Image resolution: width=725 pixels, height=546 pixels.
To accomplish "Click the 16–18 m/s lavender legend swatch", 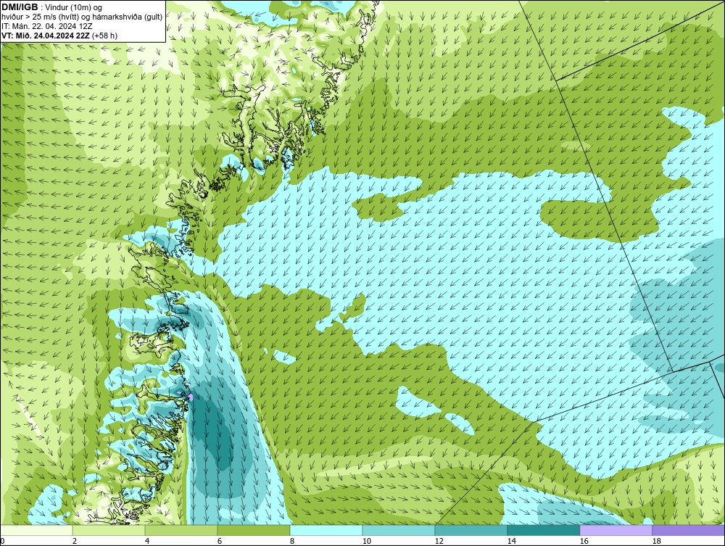I will (x=616, y=530).
